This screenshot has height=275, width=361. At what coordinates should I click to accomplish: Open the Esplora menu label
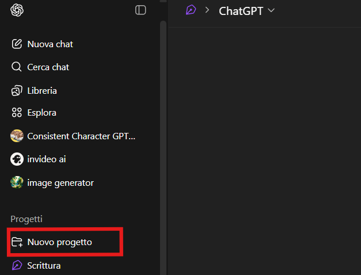pyautogui.click(x=41, y=113)
